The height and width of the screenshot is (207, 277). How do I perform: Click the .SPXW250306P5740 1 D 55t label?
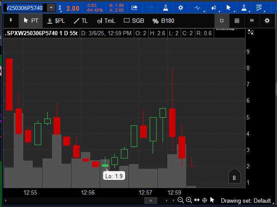pyautogui.click(x=41, y=33)
